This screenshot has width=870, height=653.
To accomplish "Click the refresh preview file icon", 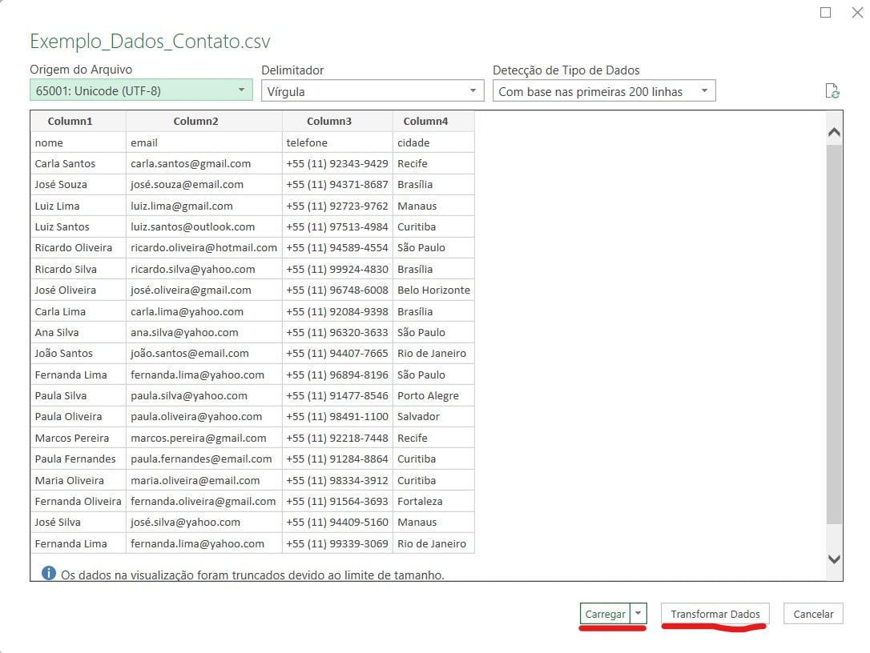I will (832, 91).
